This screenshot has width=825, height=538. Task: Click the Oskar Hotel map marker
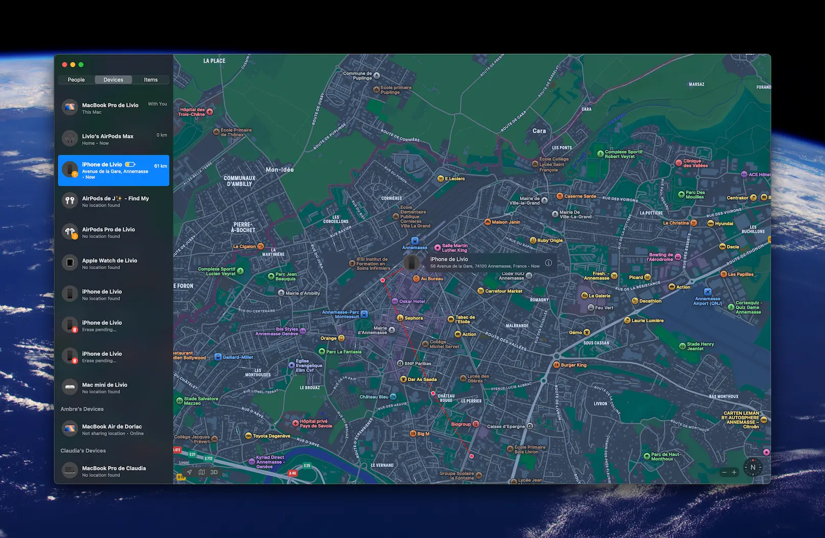click(395, 301)
